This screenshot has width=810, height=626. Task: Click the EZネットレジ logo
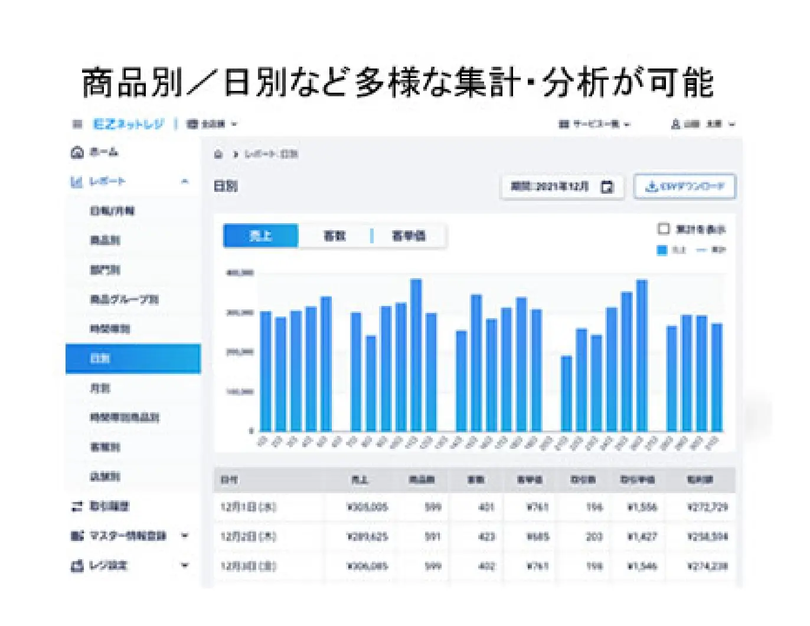point(128,124)
